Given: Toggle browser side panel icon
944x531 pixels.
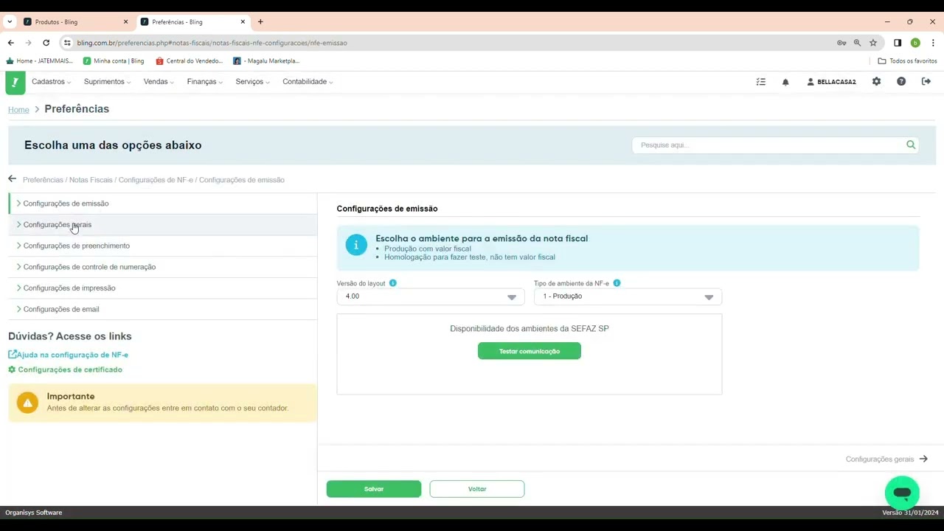Looking at the screenshot, I should pos(898,43).
